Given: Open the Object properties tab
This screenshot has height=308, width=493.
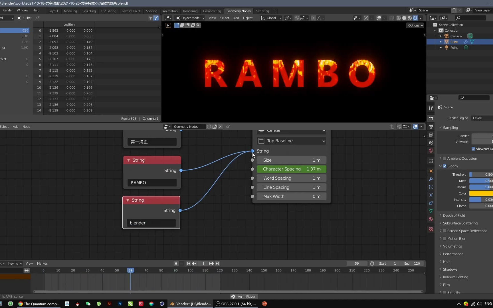Looking at the screenshot, I should click(431, 171).
